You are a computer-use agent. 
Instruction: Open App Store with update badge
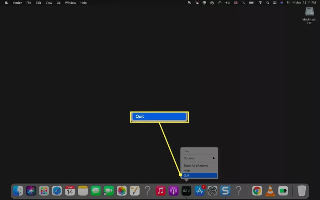pyautogui.click(x=199, y=191)
